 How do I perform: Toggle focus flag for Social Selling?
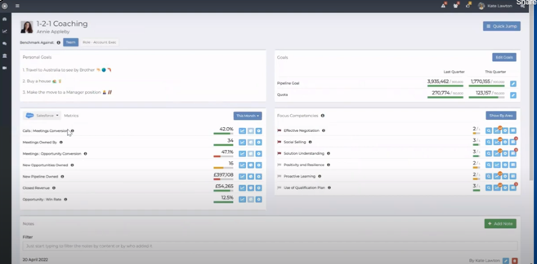click(279, 142)
